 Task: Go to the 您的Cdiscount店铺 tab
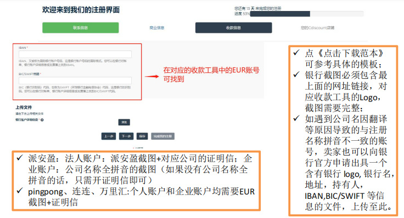317,28
